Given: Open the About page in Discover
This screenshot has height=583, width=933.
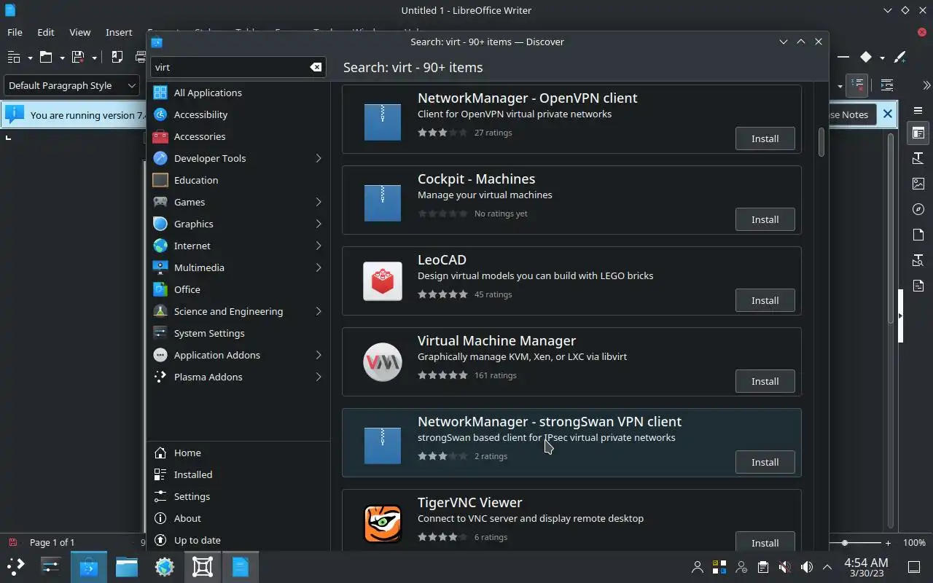Looking at the screenshot, I should coord(238,518).
